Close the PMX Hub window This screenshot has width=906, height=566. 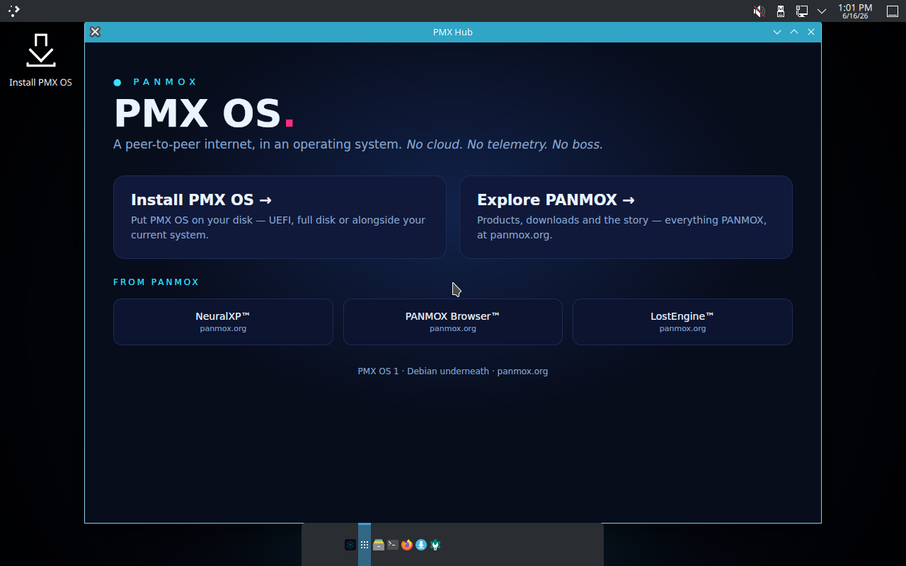(811, 32)
